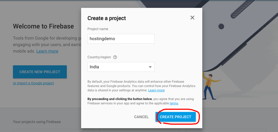278x132 pixels.
Task: Click the CREATE NEW PROJECT button
Action: (x=40, y=72)
